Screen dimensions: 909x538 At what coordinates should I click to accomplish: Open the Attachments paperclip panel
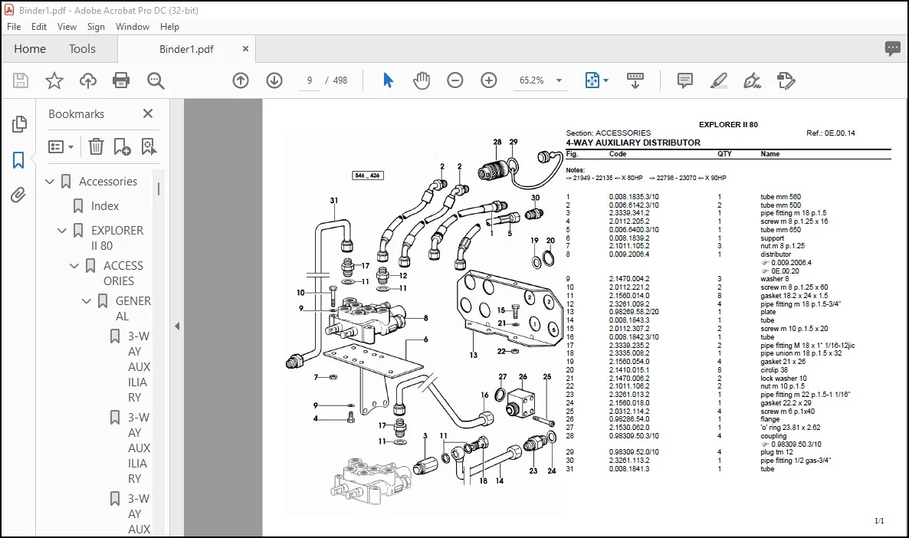click(x=18, y=195)
